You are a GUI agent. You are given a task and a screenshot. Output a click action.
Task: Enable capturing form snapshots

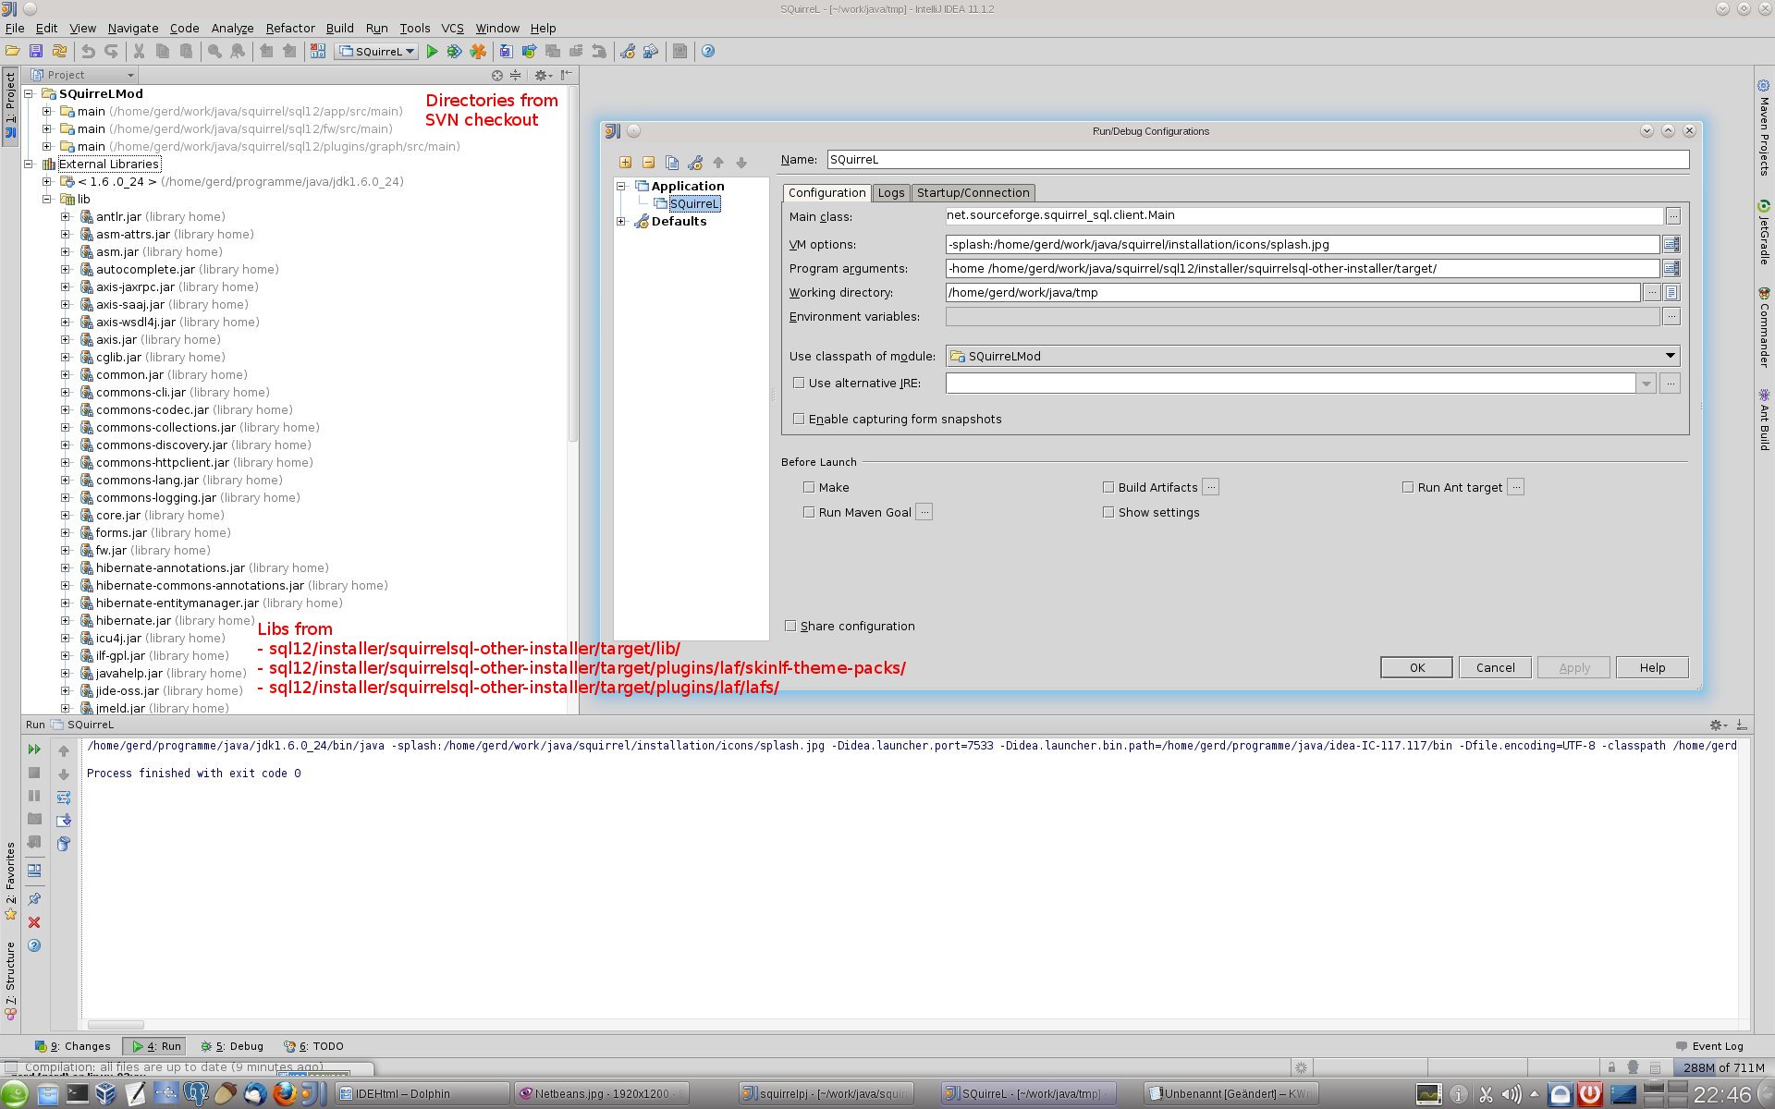(798, 419)
